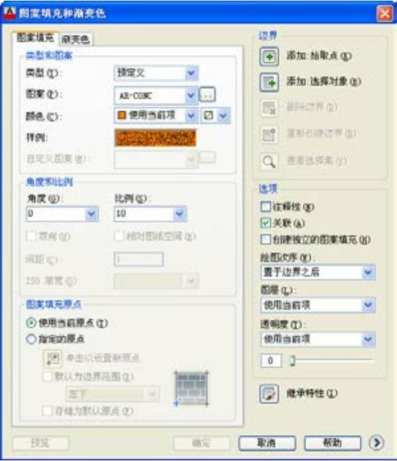Open pattern browser with the ellipsis button

click(x=207, y=94)
